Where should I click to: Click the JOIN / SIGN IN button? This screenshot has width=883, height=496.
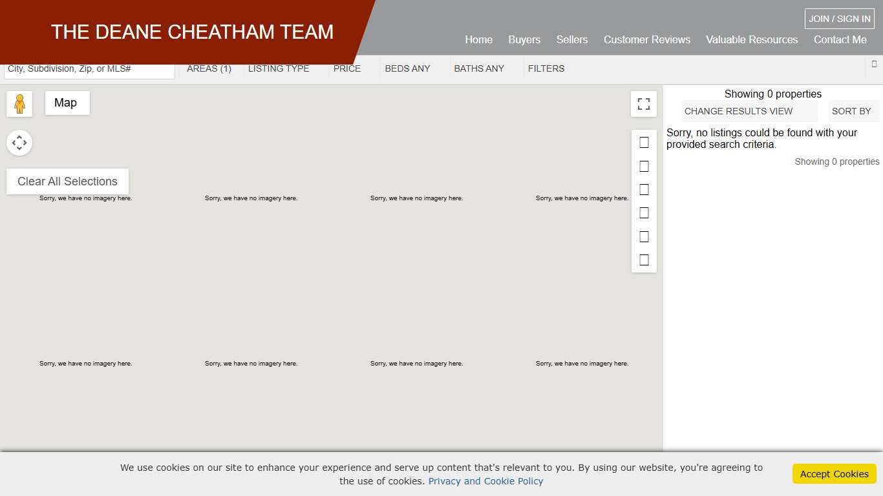(x=839, y=19)
